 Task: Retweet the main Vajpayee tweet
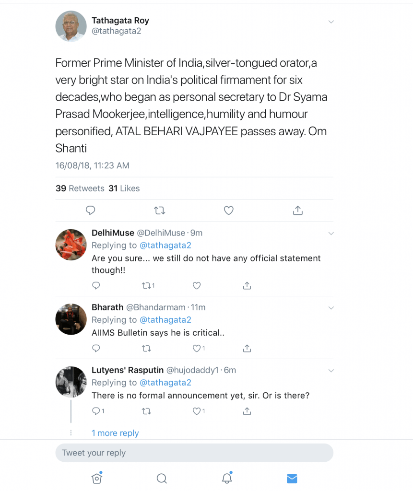[159, 210]
